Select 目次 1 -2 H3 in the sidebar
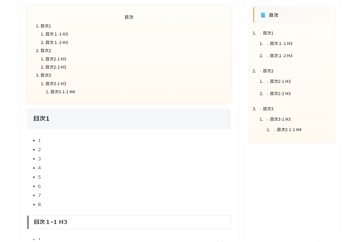This screenshot has width=354, height=242. [281, 55]
